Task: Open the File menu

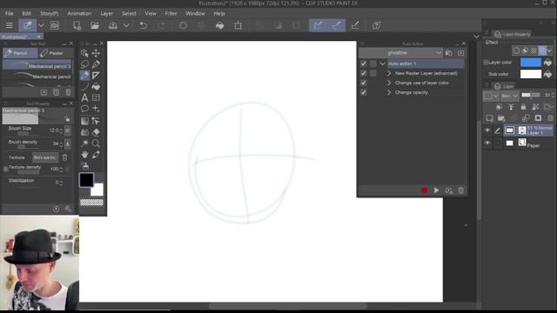Action: [10, 14]
